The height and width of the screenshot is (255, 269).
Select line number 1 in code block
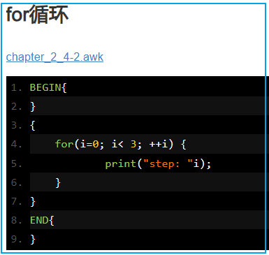16,88
